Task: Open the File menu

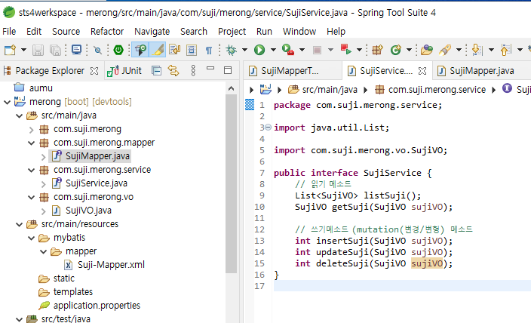Action: pos(9,32)
